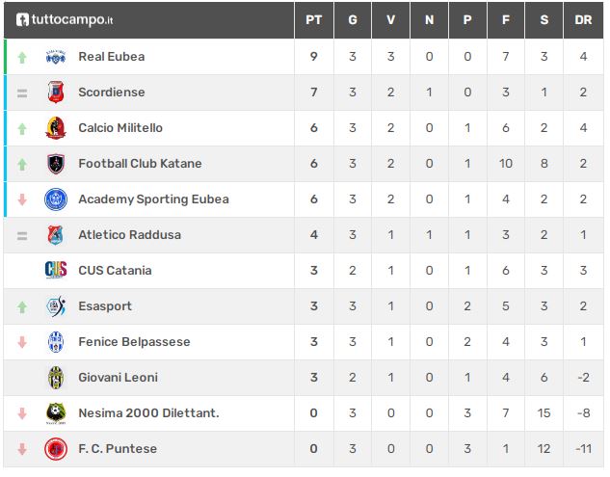Image resolution: width=610 pixels, height=477 pixels.
Task: Click the Scordiense team crest
Action: click(x=56, y=93)
